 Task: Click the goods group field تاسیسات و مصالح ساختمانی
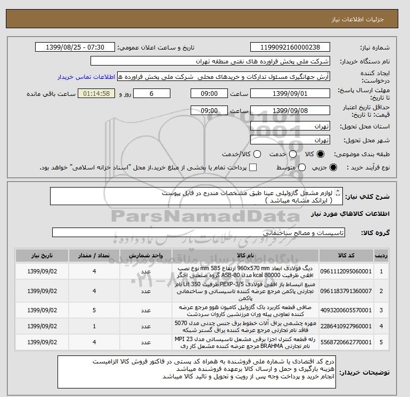point(199,232)
